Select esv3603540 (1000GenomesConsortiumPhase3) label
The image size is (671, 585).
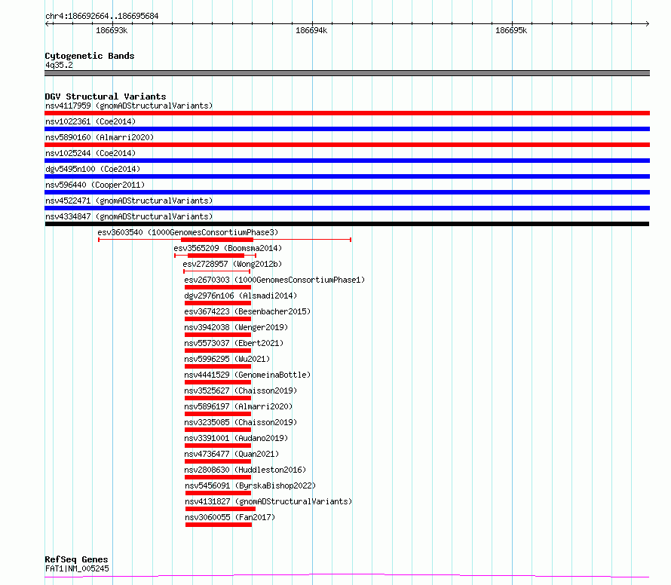click(x=188, y=232)
